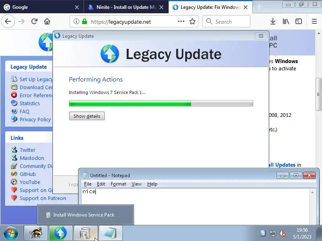Click the browser forward arrow
The image size is (322, 241).
pyautogui.click(x=21, y=21)
